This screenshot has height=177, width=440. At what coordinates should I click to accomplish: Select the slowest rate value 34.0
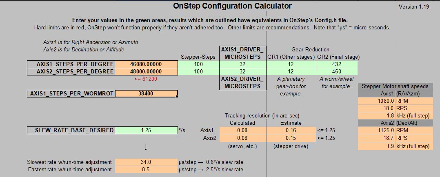coord(146,162)
